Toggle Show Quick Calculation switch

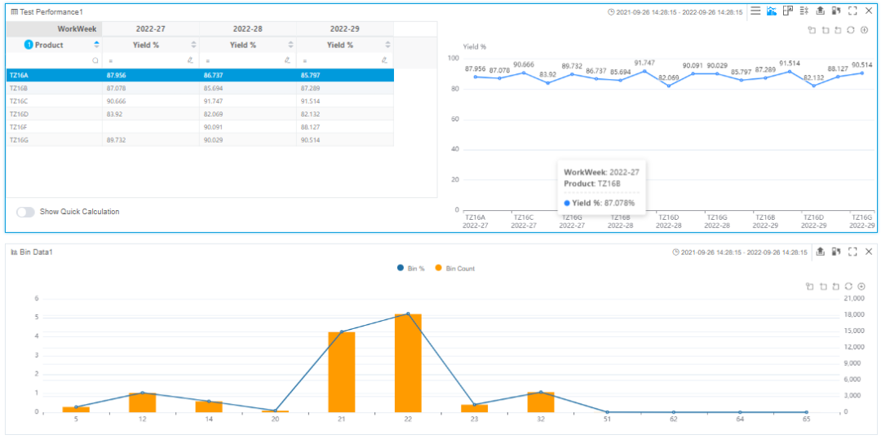click(x=26, y=212)
